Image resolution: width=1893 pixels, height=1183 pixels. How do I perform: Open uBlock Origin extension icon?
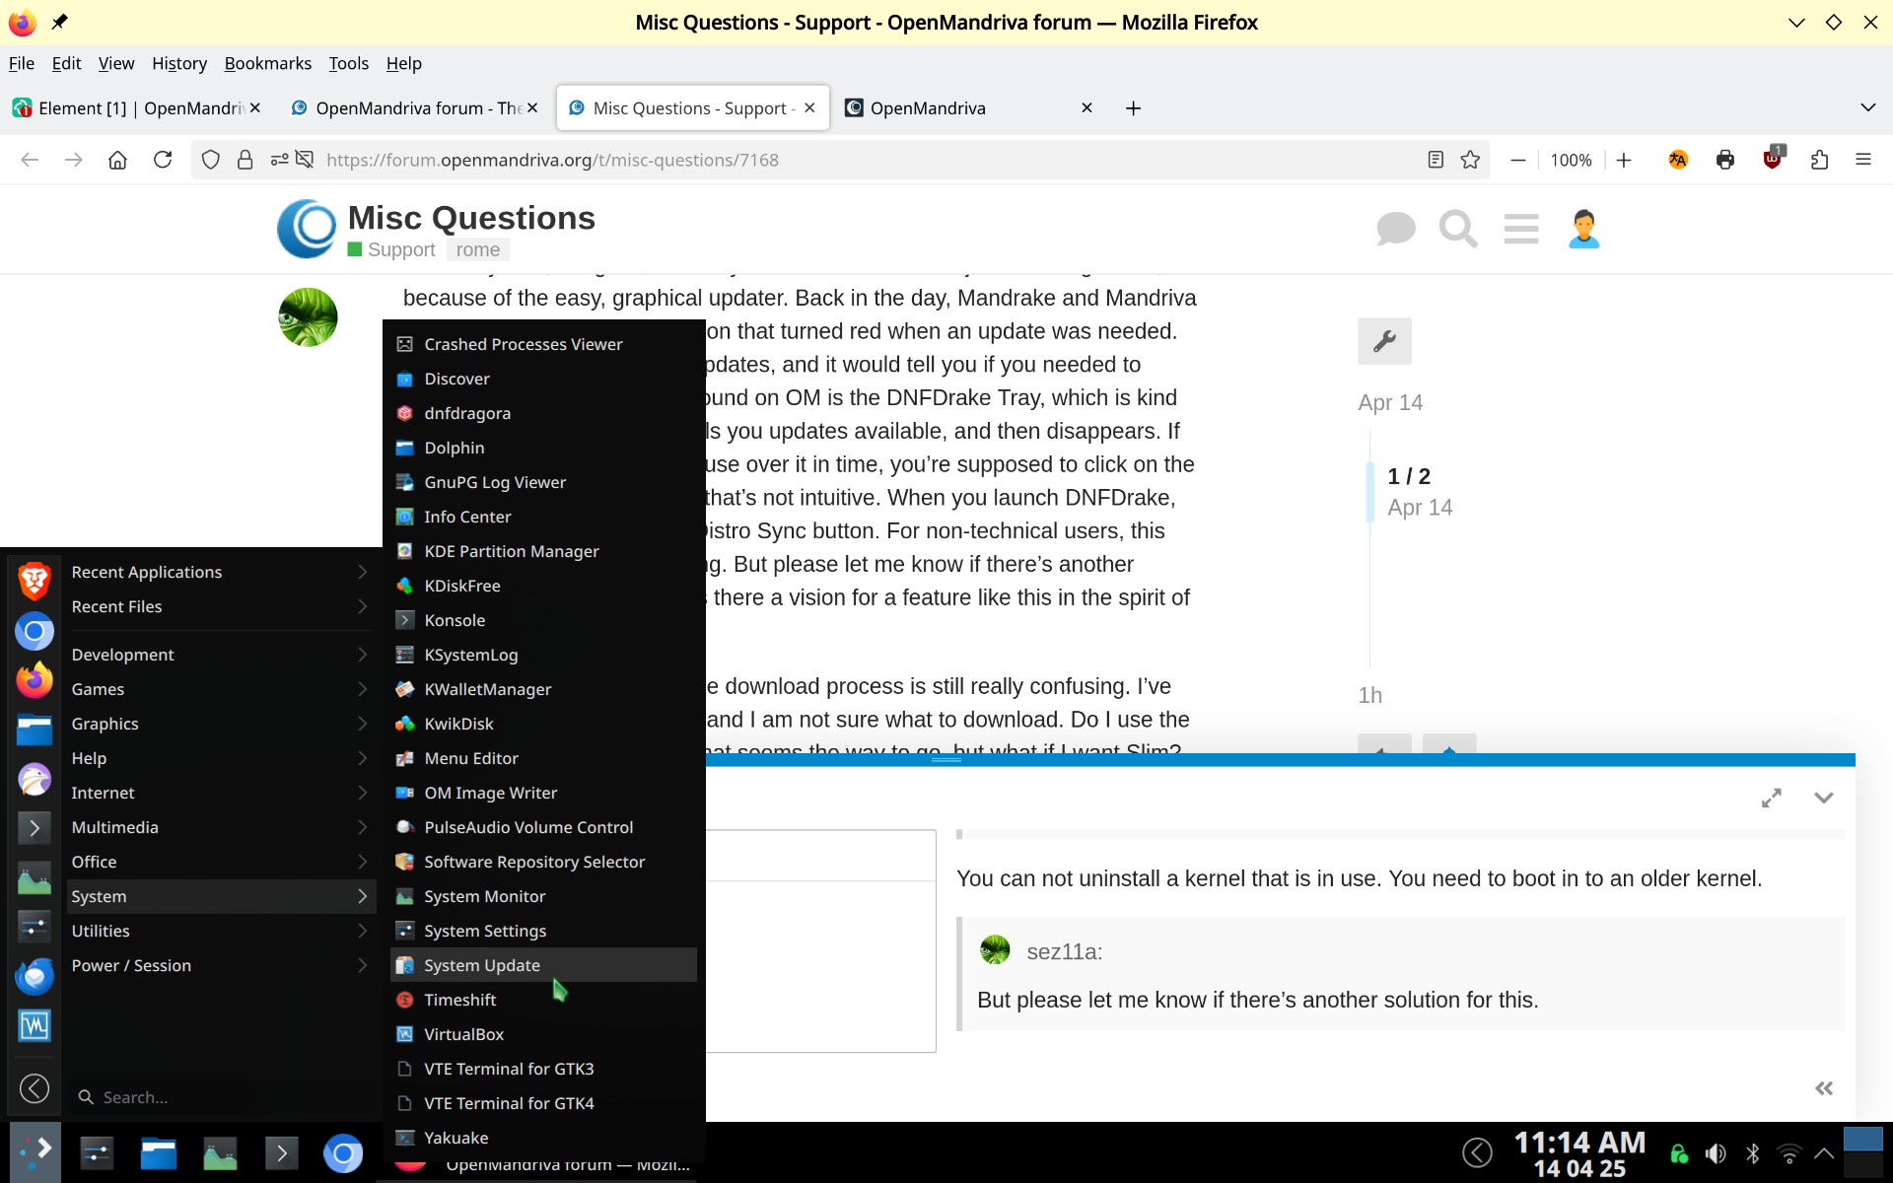click(x=1773, y=159)
